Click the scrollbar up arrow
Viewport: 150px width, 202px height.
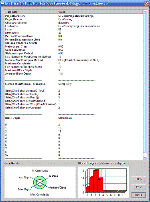coord(145,12)
